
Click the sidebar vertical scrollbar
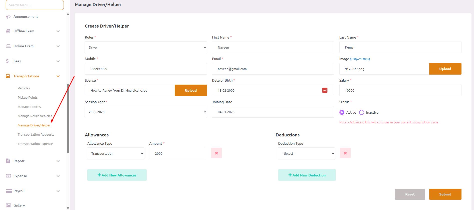[x=68, y=118]
